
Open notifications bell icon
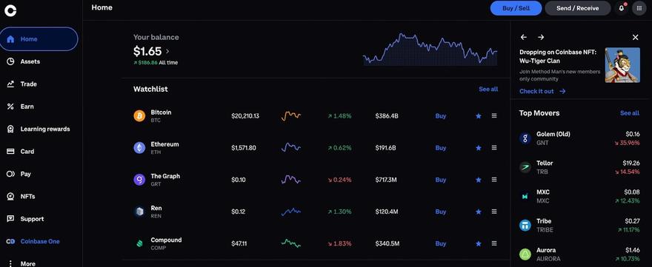(x=622, y=8)
